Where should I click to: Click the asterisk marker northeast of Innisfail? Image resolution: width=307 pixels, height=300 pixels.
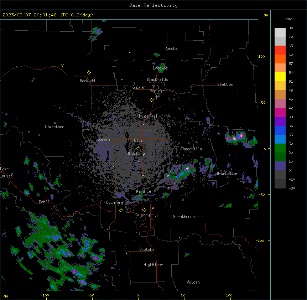(179, 108)
